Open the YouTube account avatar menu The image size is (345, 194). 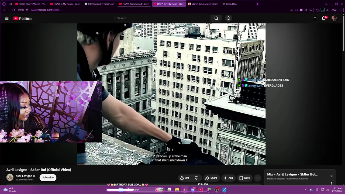[334, 18]
